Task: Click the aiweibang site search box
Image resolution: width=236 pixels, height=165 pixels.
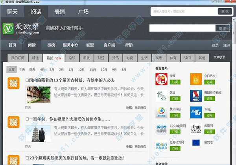Action: click(183, 28)
